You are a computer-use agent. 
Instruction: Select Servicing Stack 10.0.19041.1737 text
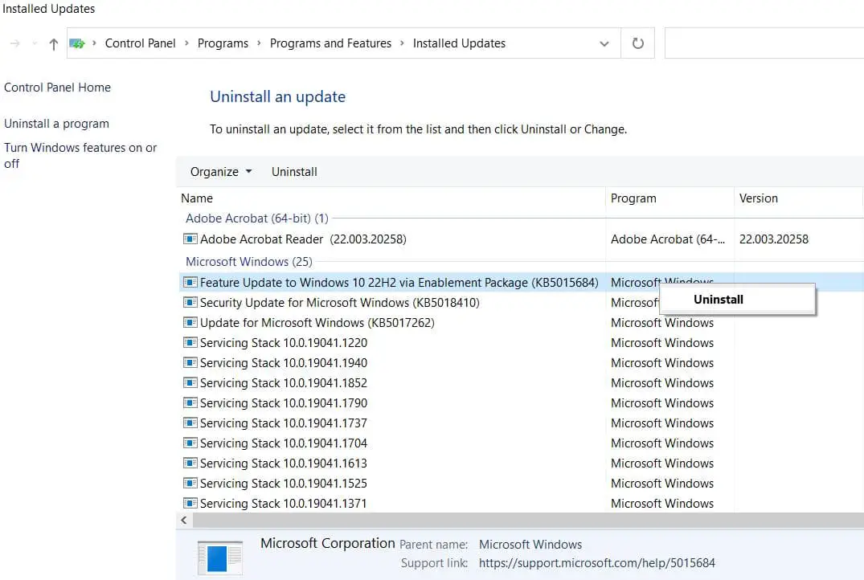click(283, 423)
